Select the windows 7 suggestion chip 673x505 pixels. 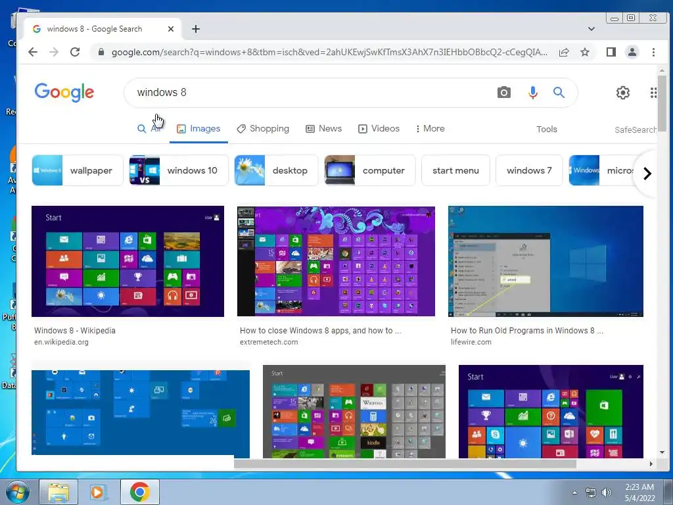529,170
